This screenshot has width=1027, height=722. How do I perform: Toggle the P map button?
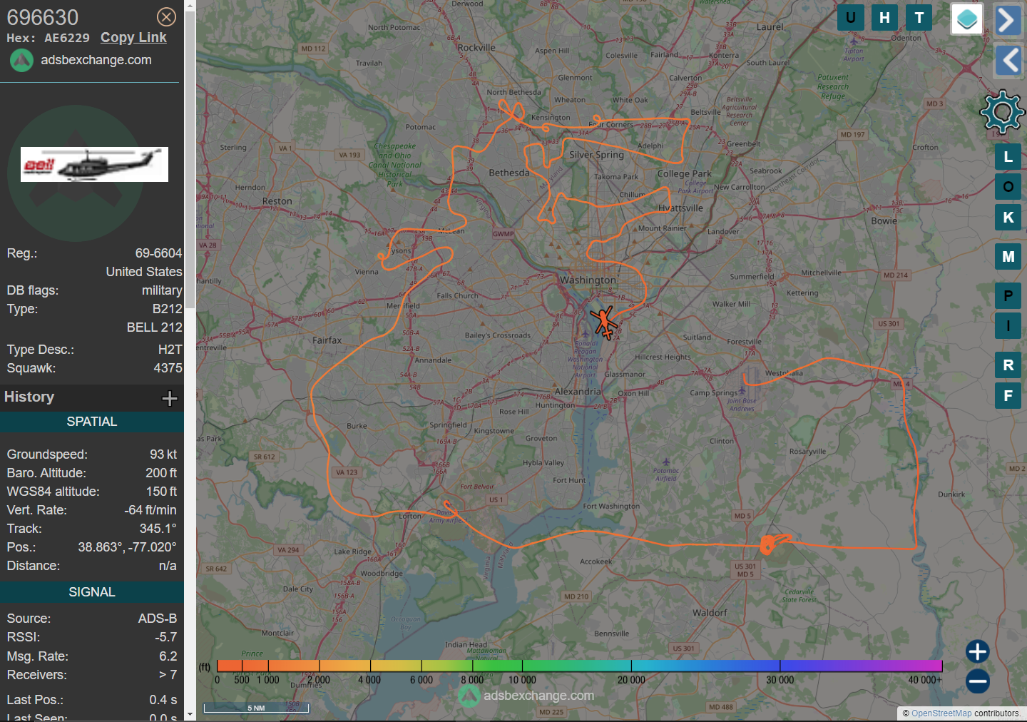(x=1008, y=295)
